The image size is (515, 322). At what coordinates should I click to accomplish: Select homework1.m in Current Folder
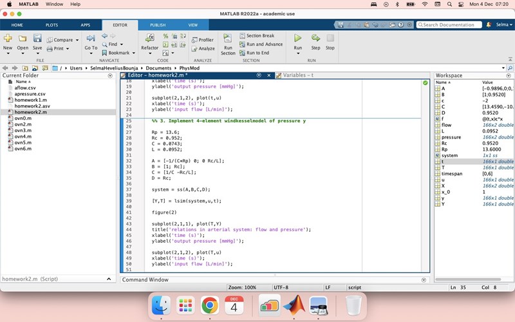tap(30, 100)
